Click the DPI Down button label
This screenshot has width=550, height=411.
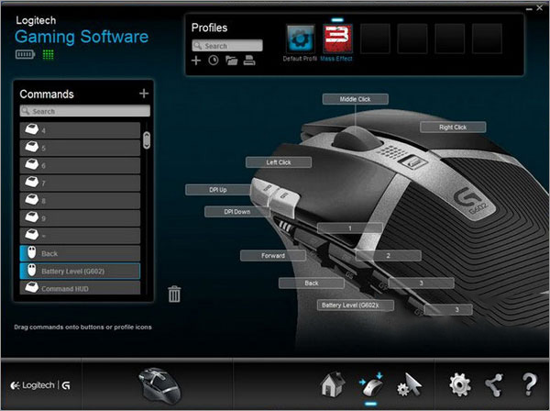(237, 212)
